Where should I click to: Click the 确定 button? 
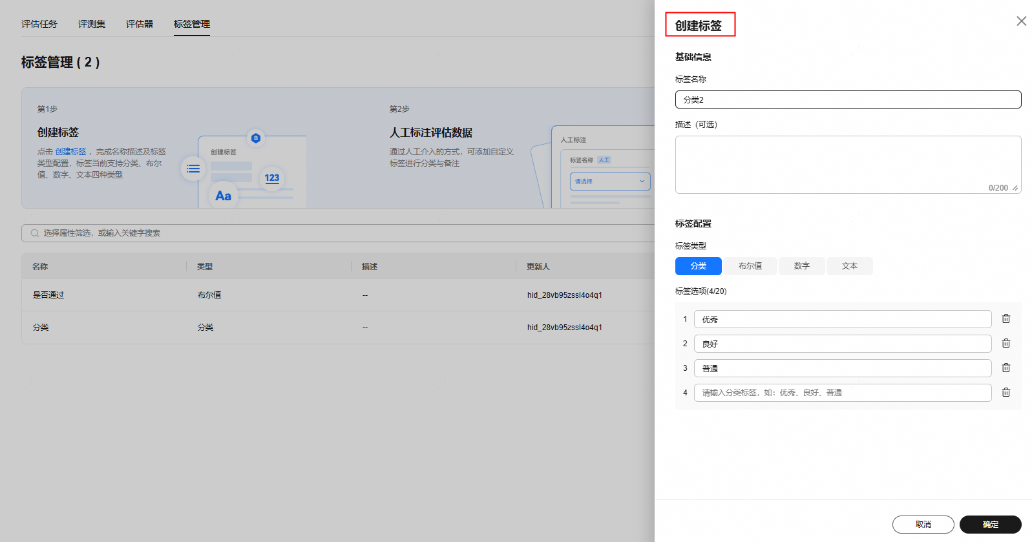[x=991, y=525]
